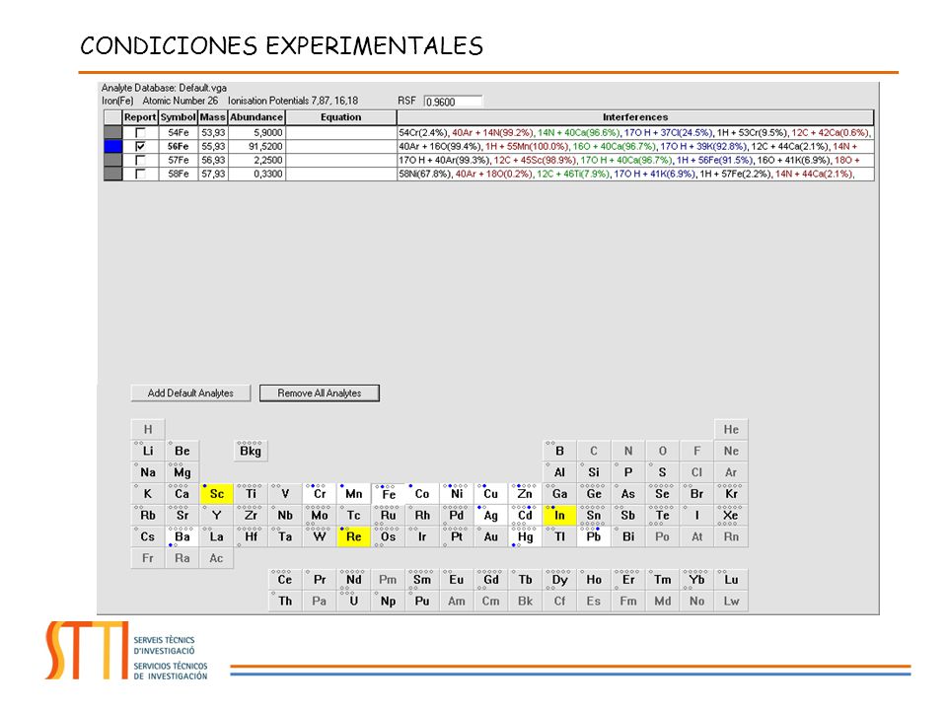This screenshot has height=710, width=947.
Task: Pick the Ce element tile
Action: (x=285, y=580)
